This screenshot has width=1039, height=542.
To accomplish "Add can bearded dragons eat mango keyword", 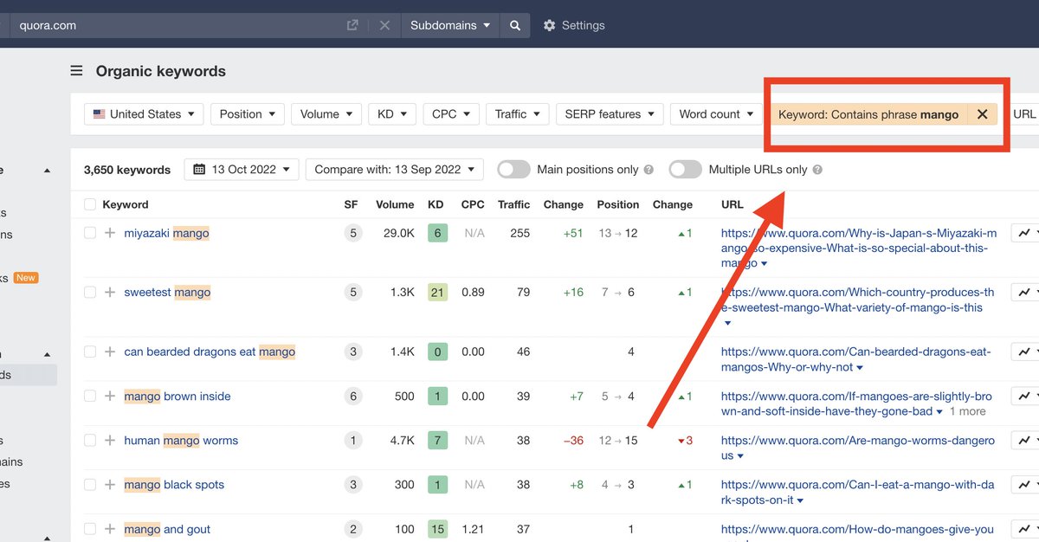I will coord(110,352).
